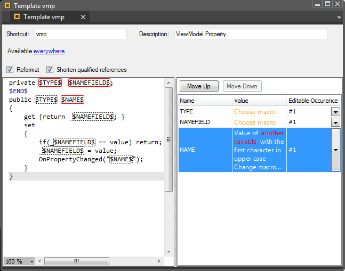This screenshot has width=345, height=271.
Task: Click $NAMEFIELD$ in the get return line
Action: 93,117
